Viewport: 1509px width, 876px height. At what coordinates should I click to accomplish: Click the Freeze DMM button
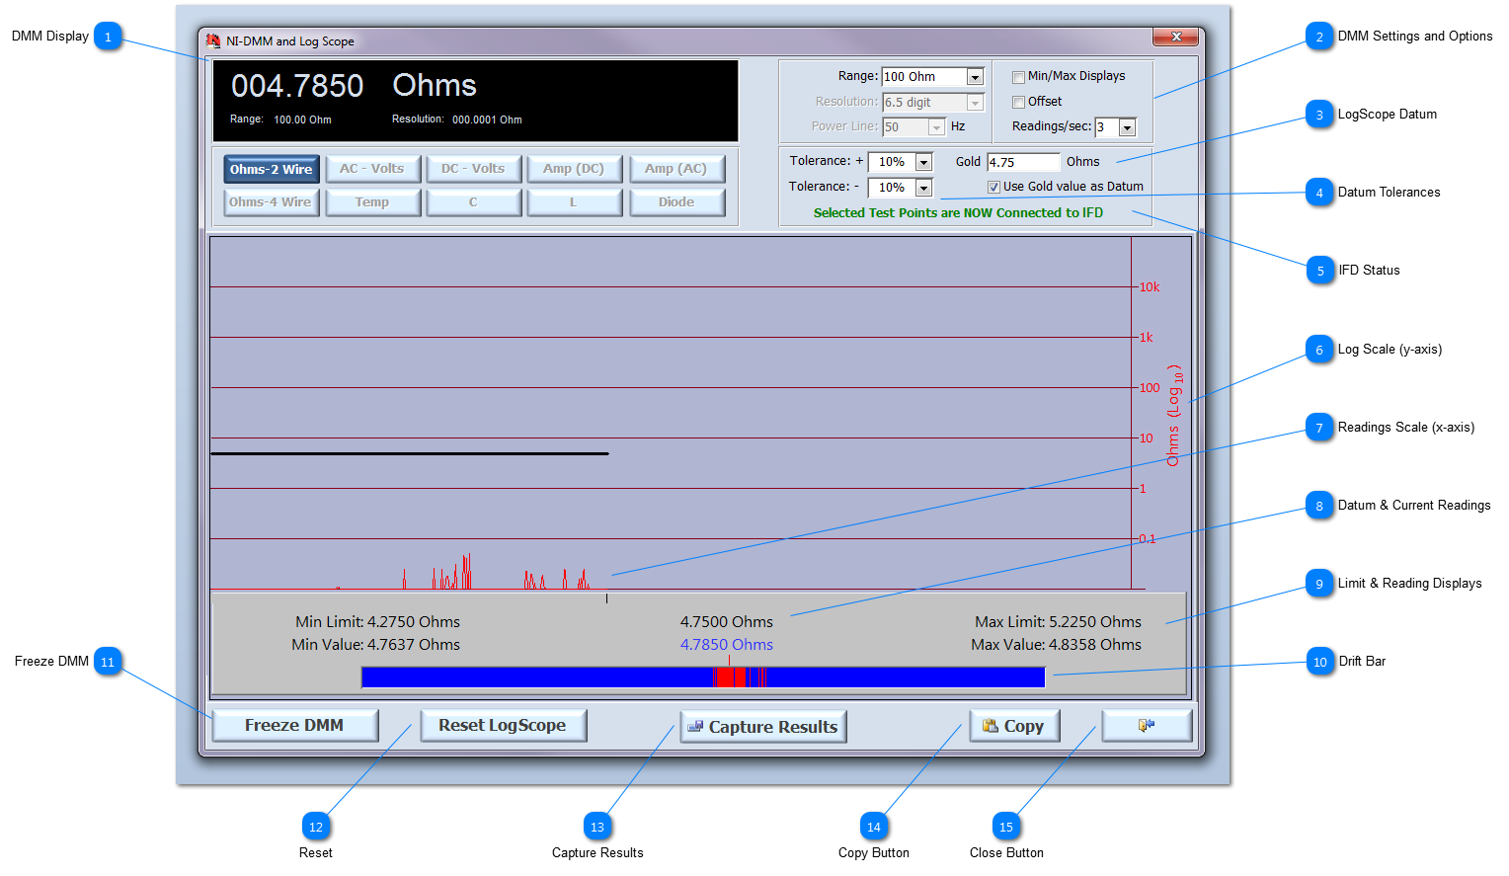pyautogui.click(x=294, y=725)
